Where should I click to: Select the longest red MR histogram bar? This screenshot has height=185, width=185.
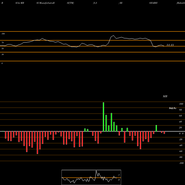click(37, 142)
